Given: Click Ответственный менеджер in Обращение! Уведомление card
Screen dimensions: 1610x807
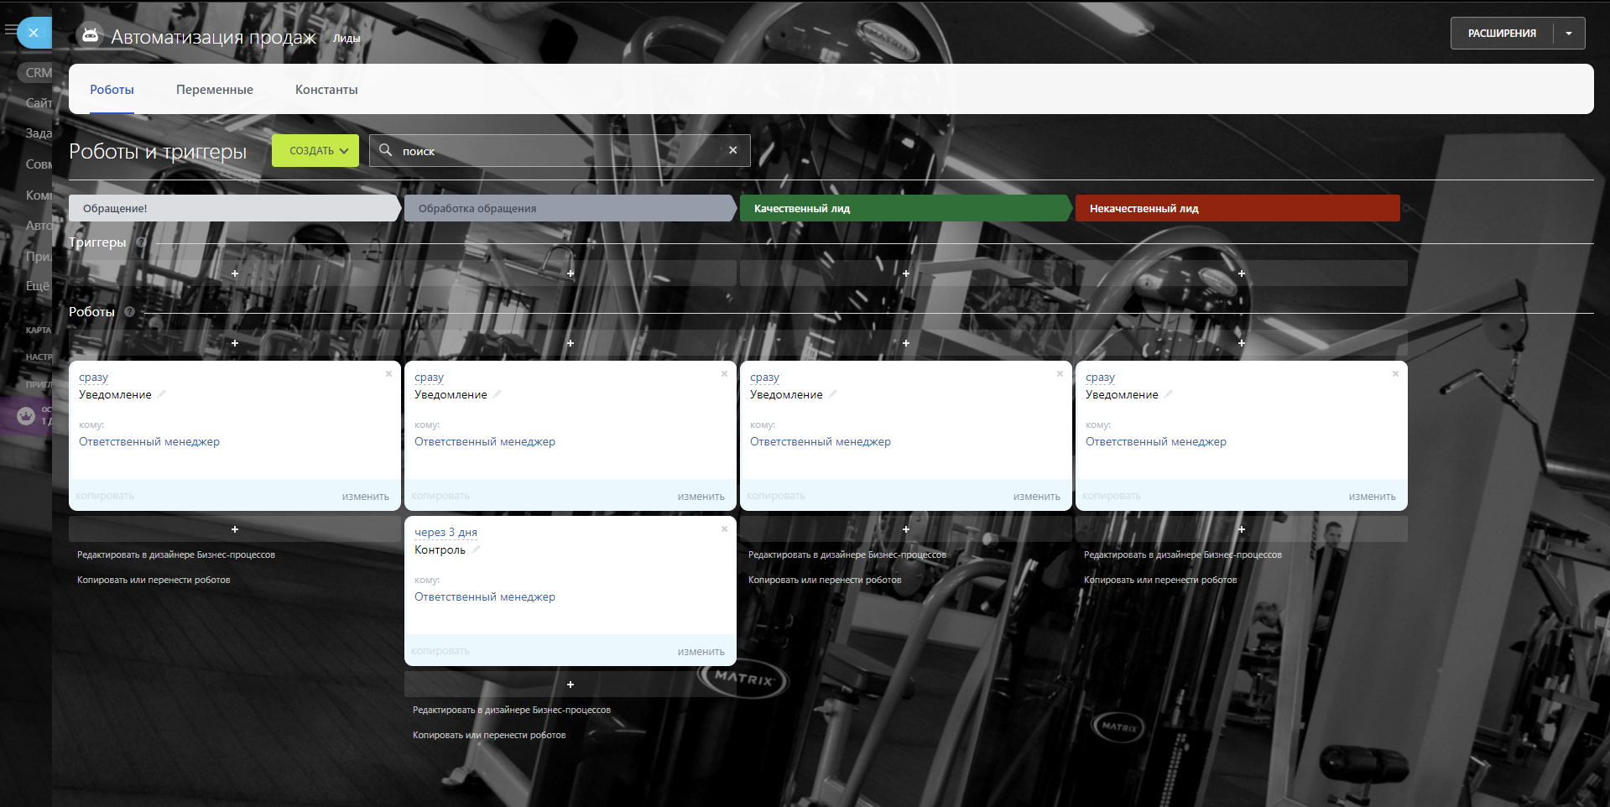Looking at the screenshot, I should (149, 442).
